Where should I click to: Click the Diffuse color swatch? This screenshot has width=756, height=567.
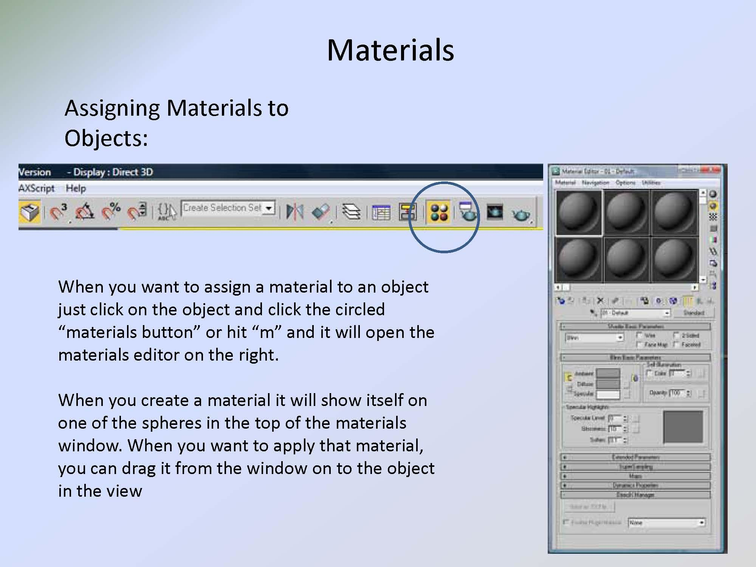click(608, 384)
